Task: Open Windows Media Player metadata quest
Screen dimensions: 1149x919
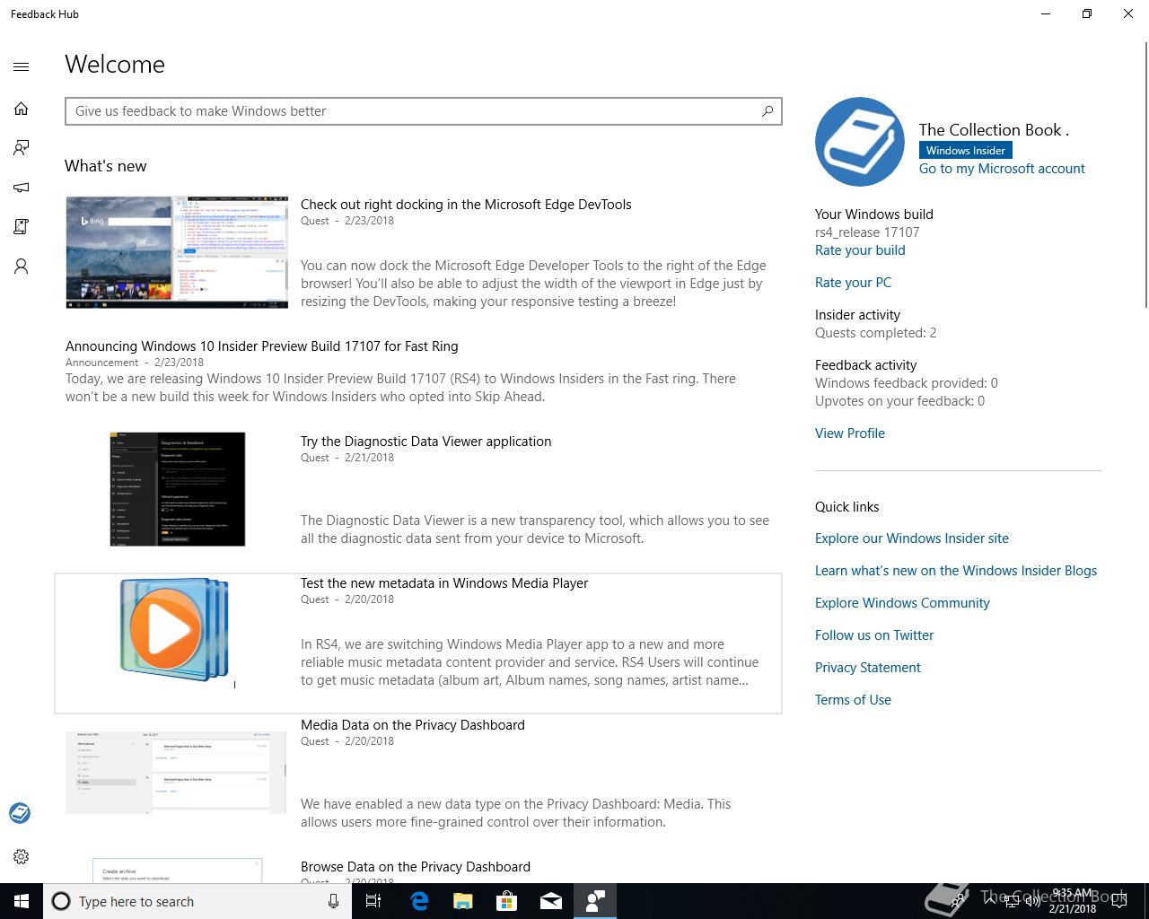Action: (444, 583)
